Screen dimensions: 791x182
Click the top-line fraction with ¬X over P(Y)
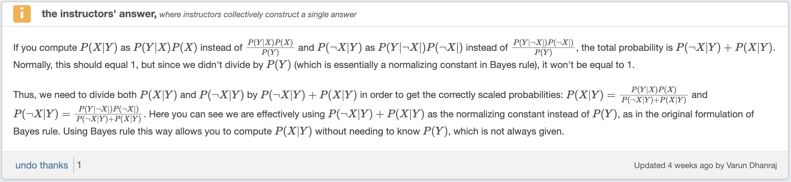543,48
